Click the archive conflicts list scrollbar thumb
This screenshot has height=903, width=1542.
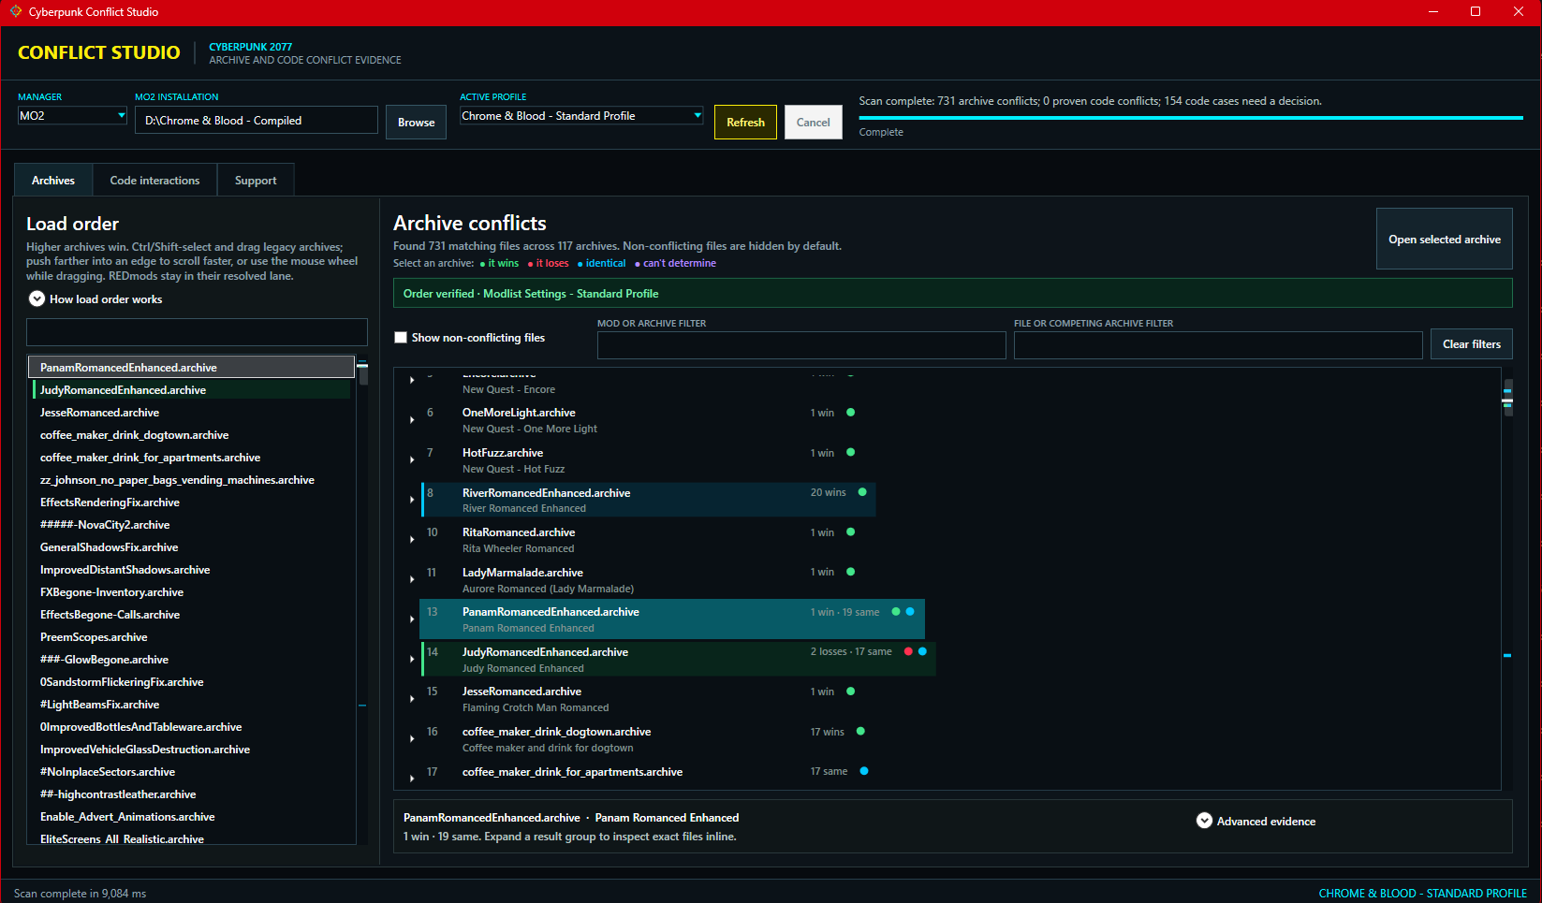1507,397
